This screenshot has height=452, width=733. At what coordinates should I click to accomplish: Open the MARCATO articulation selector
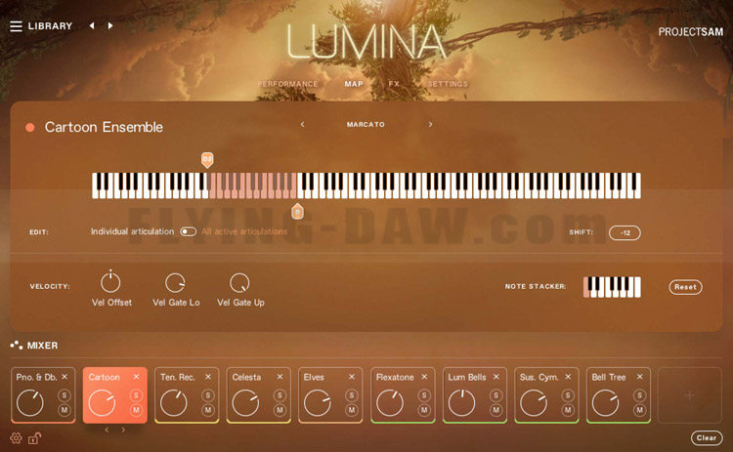tap(366, 124)
